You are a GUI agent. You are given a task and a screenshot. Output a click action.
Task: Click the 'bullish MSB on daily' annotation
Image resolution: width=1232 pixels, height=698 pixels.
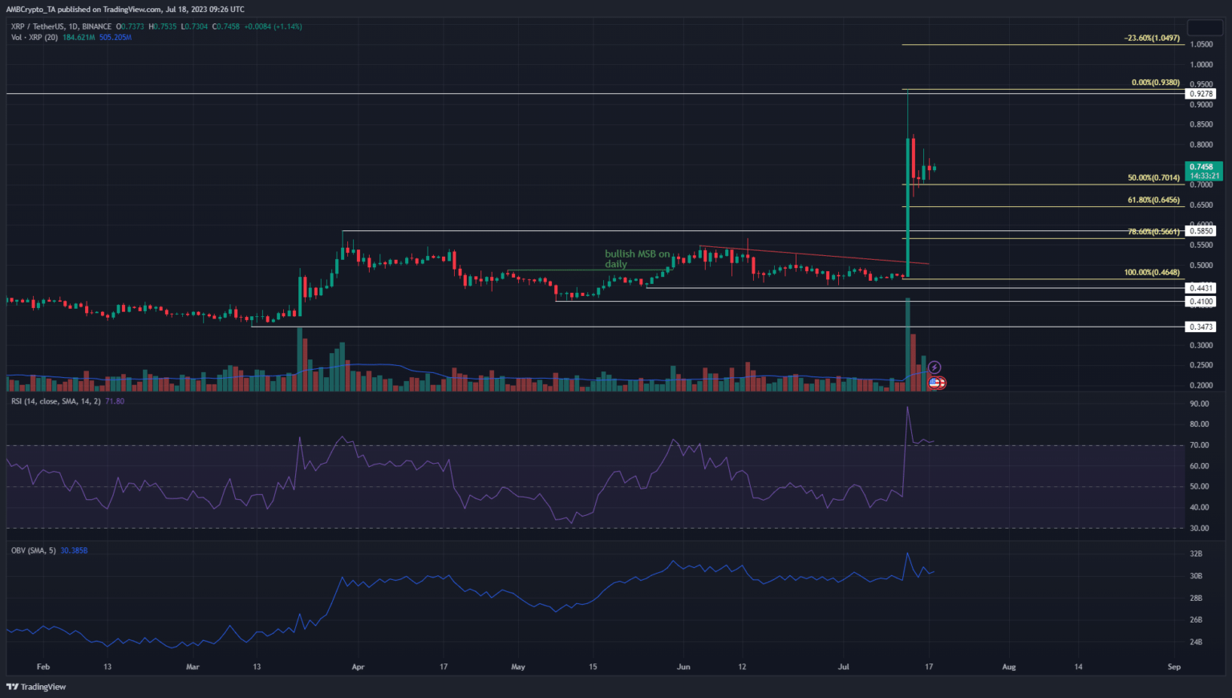tap(637, 258)
